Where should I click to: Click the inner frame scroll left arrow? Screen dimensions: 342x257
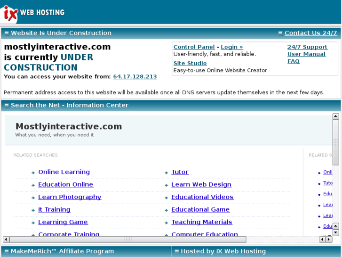click(6, 239)
